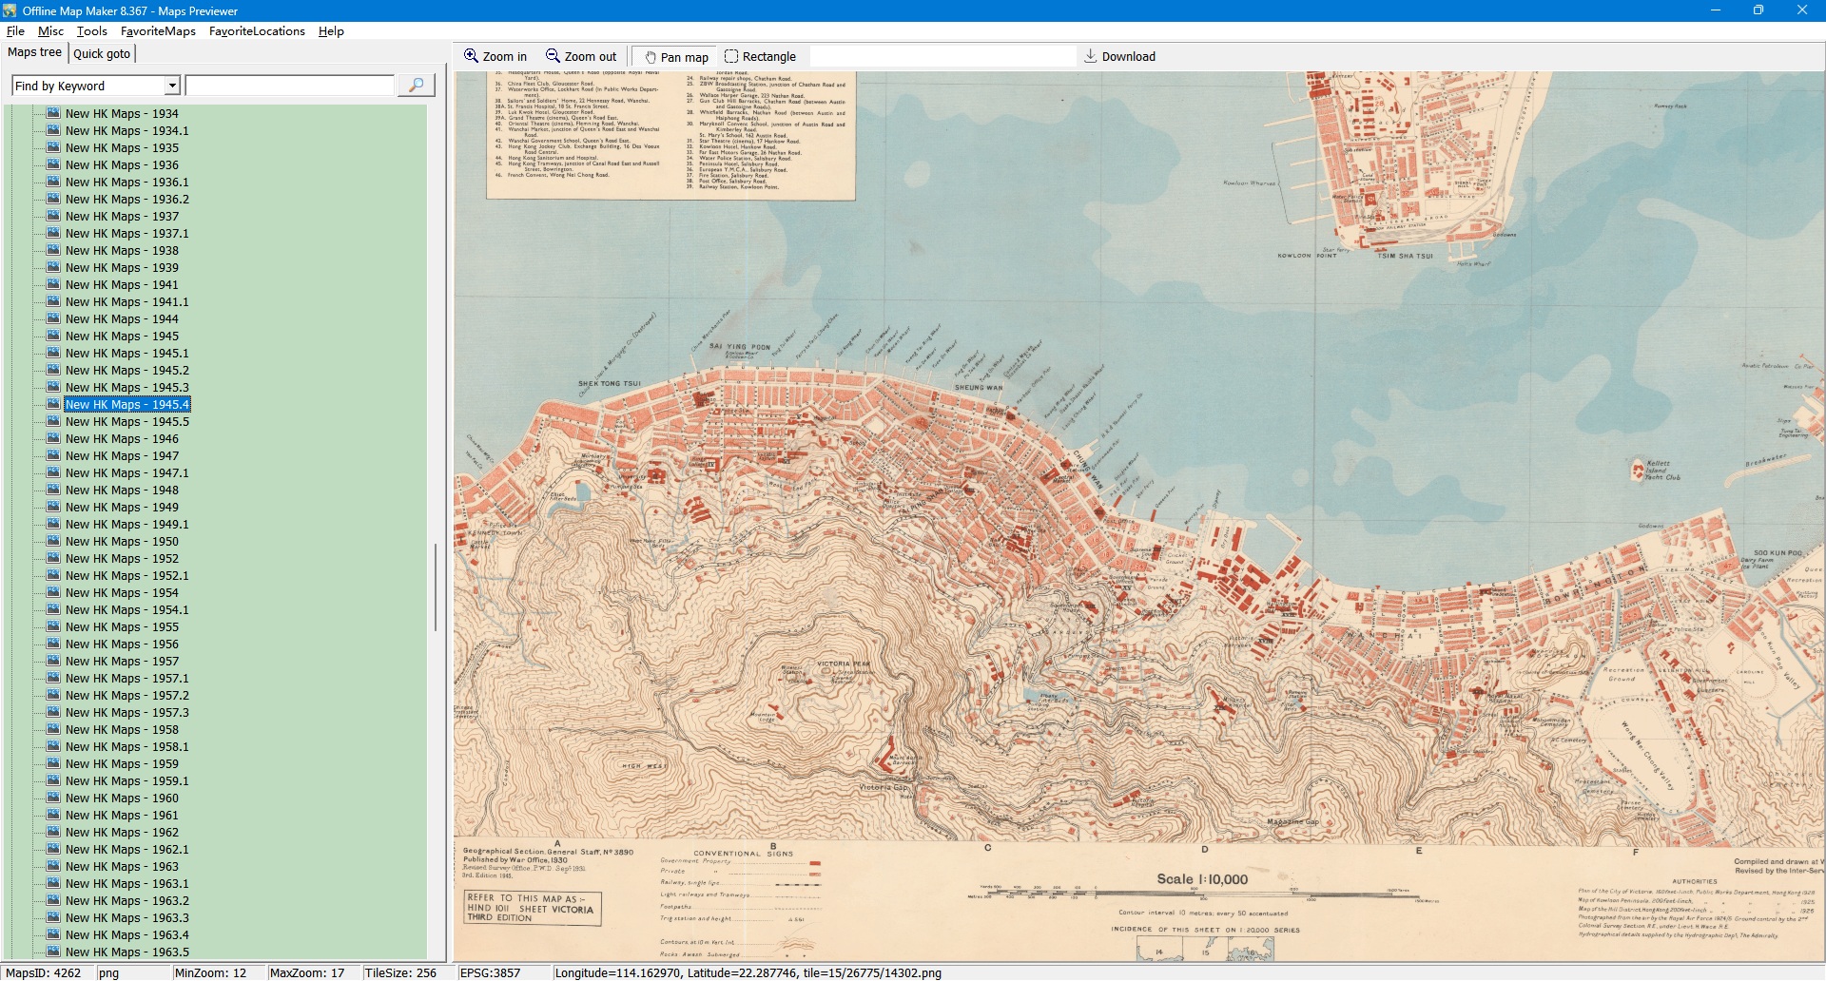Click map icon beside New HK Maps - 1934
This screenshot has height=981, width=1826.
(x=53, y=113)
